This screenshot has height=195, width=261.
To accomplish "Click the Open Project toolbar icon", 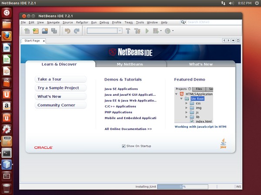I will tap(45, 31).
